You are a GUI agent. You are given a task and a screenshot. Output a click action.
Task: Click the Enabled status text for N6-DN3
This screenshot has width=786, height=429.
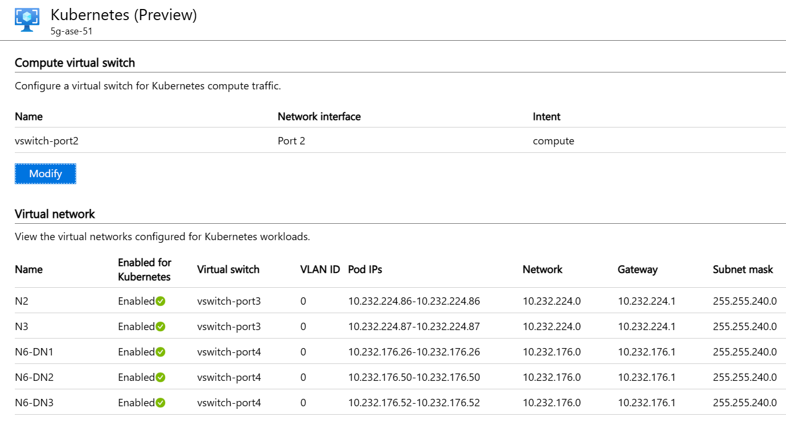[x=136, y=403]
